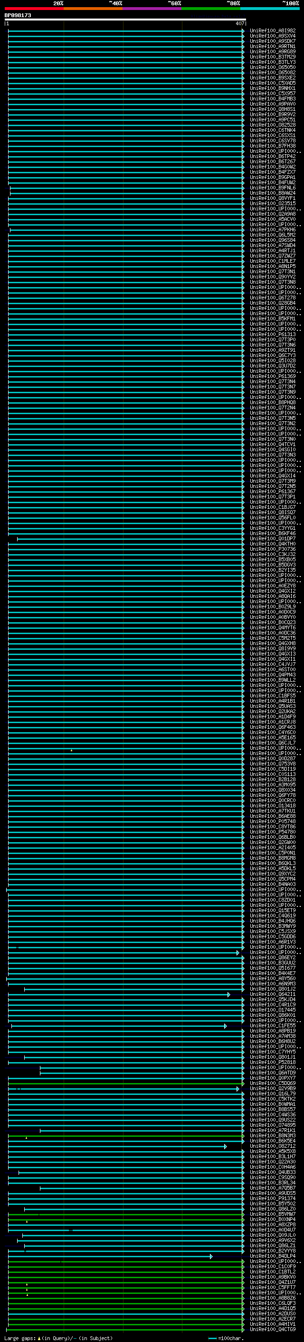This screenshot has height=1342, width=304.
Task: Click the red 20% identity legend segment
Action: coord(34,9)
